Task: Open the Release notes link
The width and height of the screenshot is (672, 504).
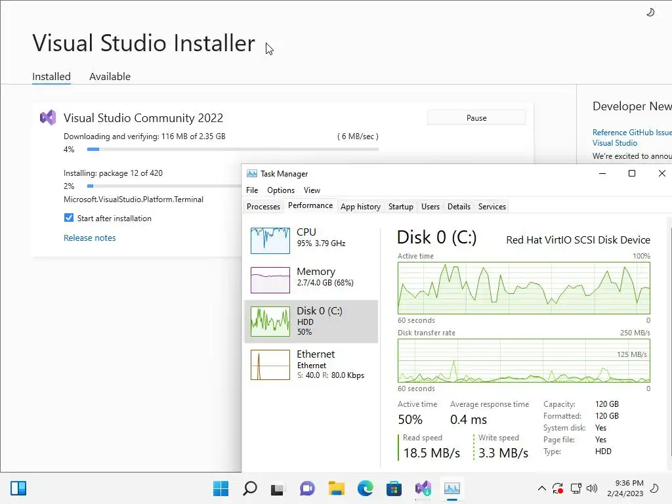Action: point(89,238)
